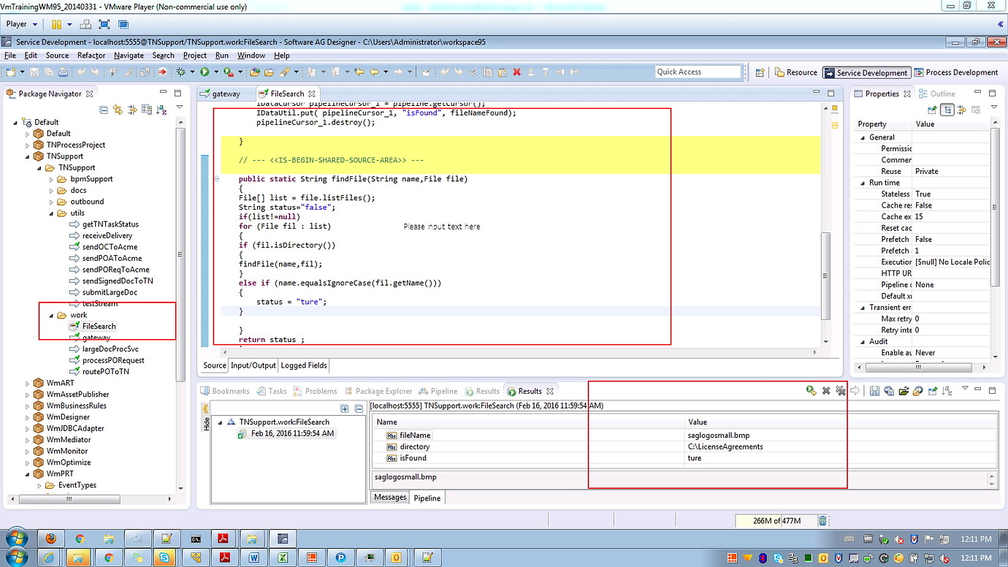Click the Debug bug icon in toolbar
This screenshot has height=567, width=1008.
(181, 72)
